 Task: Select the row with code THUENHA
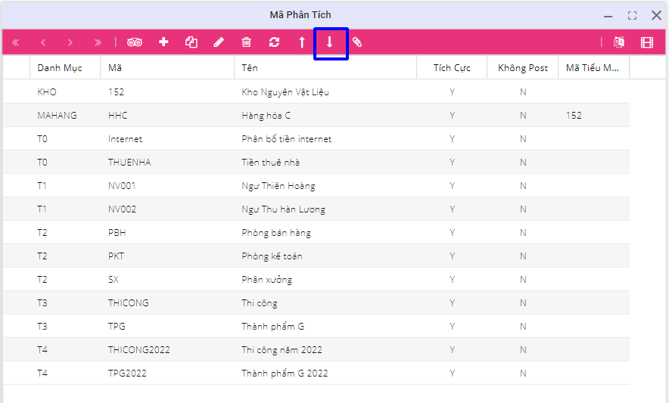(129, 163)
